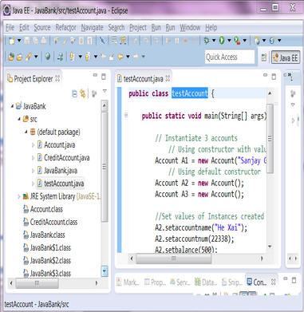
Task: Collapse the JavaBank project node
Action: point(12,106)
